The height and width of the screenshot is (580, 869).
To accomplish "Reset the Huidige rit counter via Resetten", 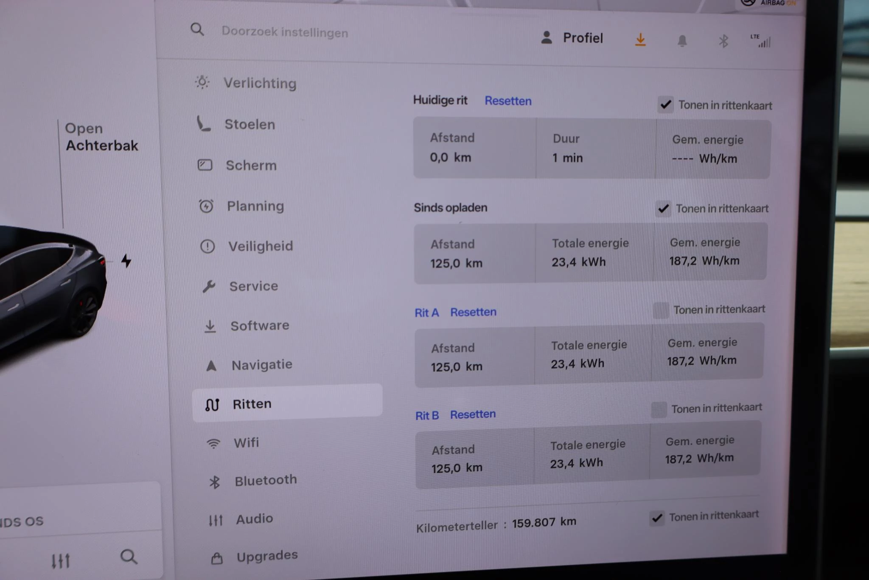I will pyautogui.click(x=507, y=101).
